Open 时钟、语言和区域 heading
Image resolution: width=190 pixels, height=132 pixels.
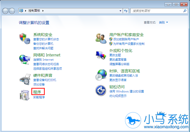pyautogui.click(x=124, y=71)
